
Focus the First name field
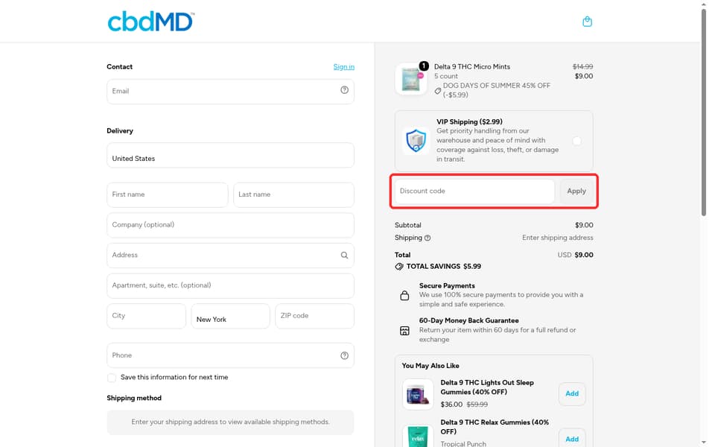pyautogui.click(x=168, y=194)
